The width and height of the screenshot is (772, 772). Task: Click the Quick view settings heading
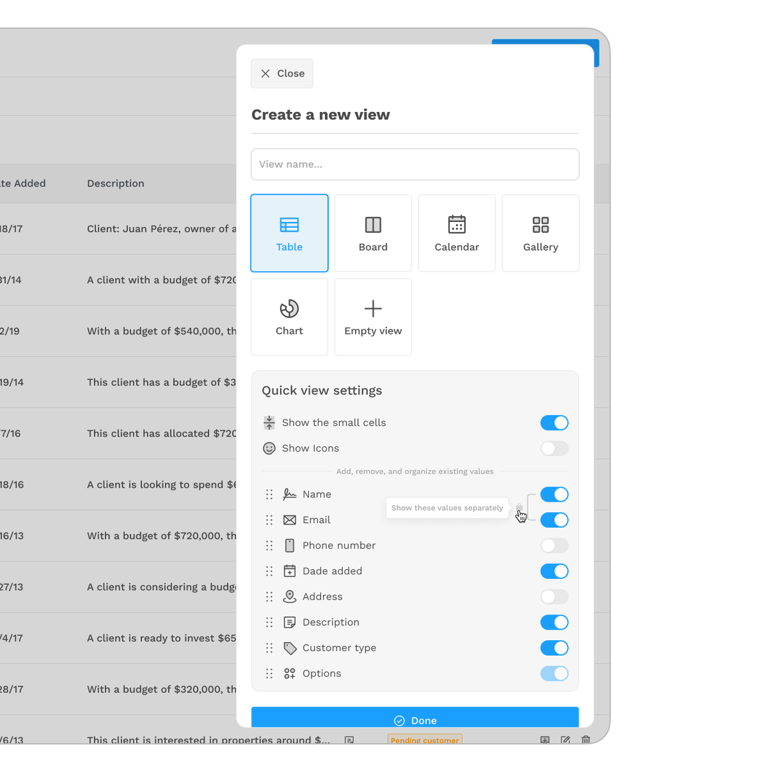pos(322,391)
